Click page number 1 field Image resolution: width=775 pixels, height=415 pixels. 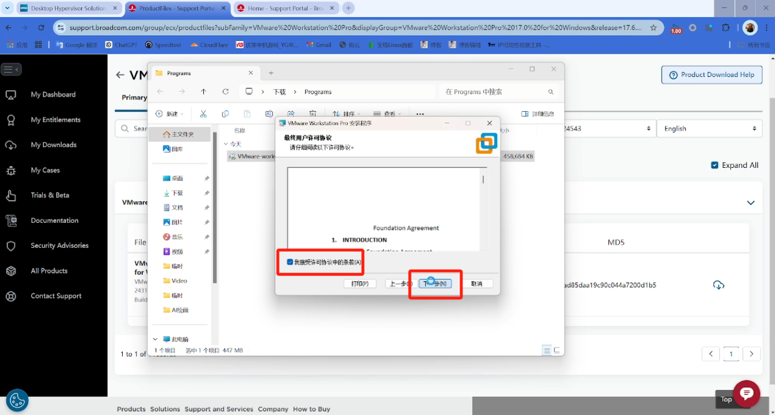click(731, 354)
